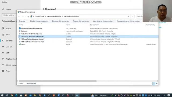Show hidden tray icons chevron
The width and height of the screenshot is (172, 97).
[109, 95]
